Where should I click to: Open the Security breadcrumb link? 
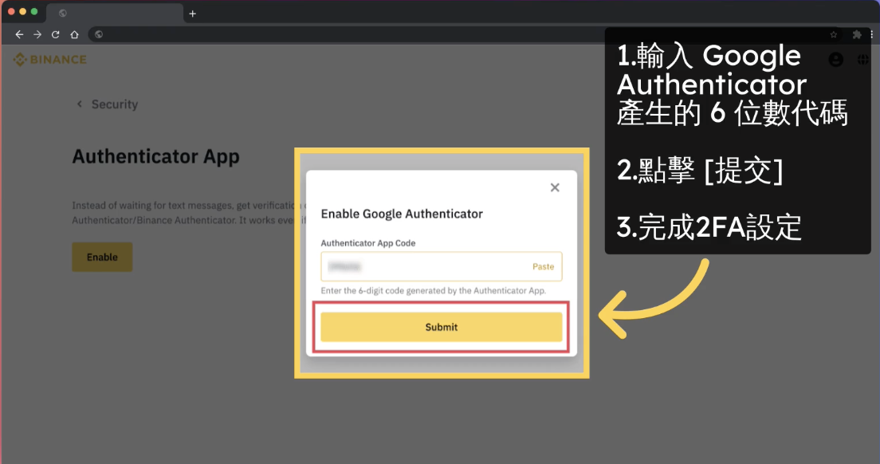click(x=115, y=104)
